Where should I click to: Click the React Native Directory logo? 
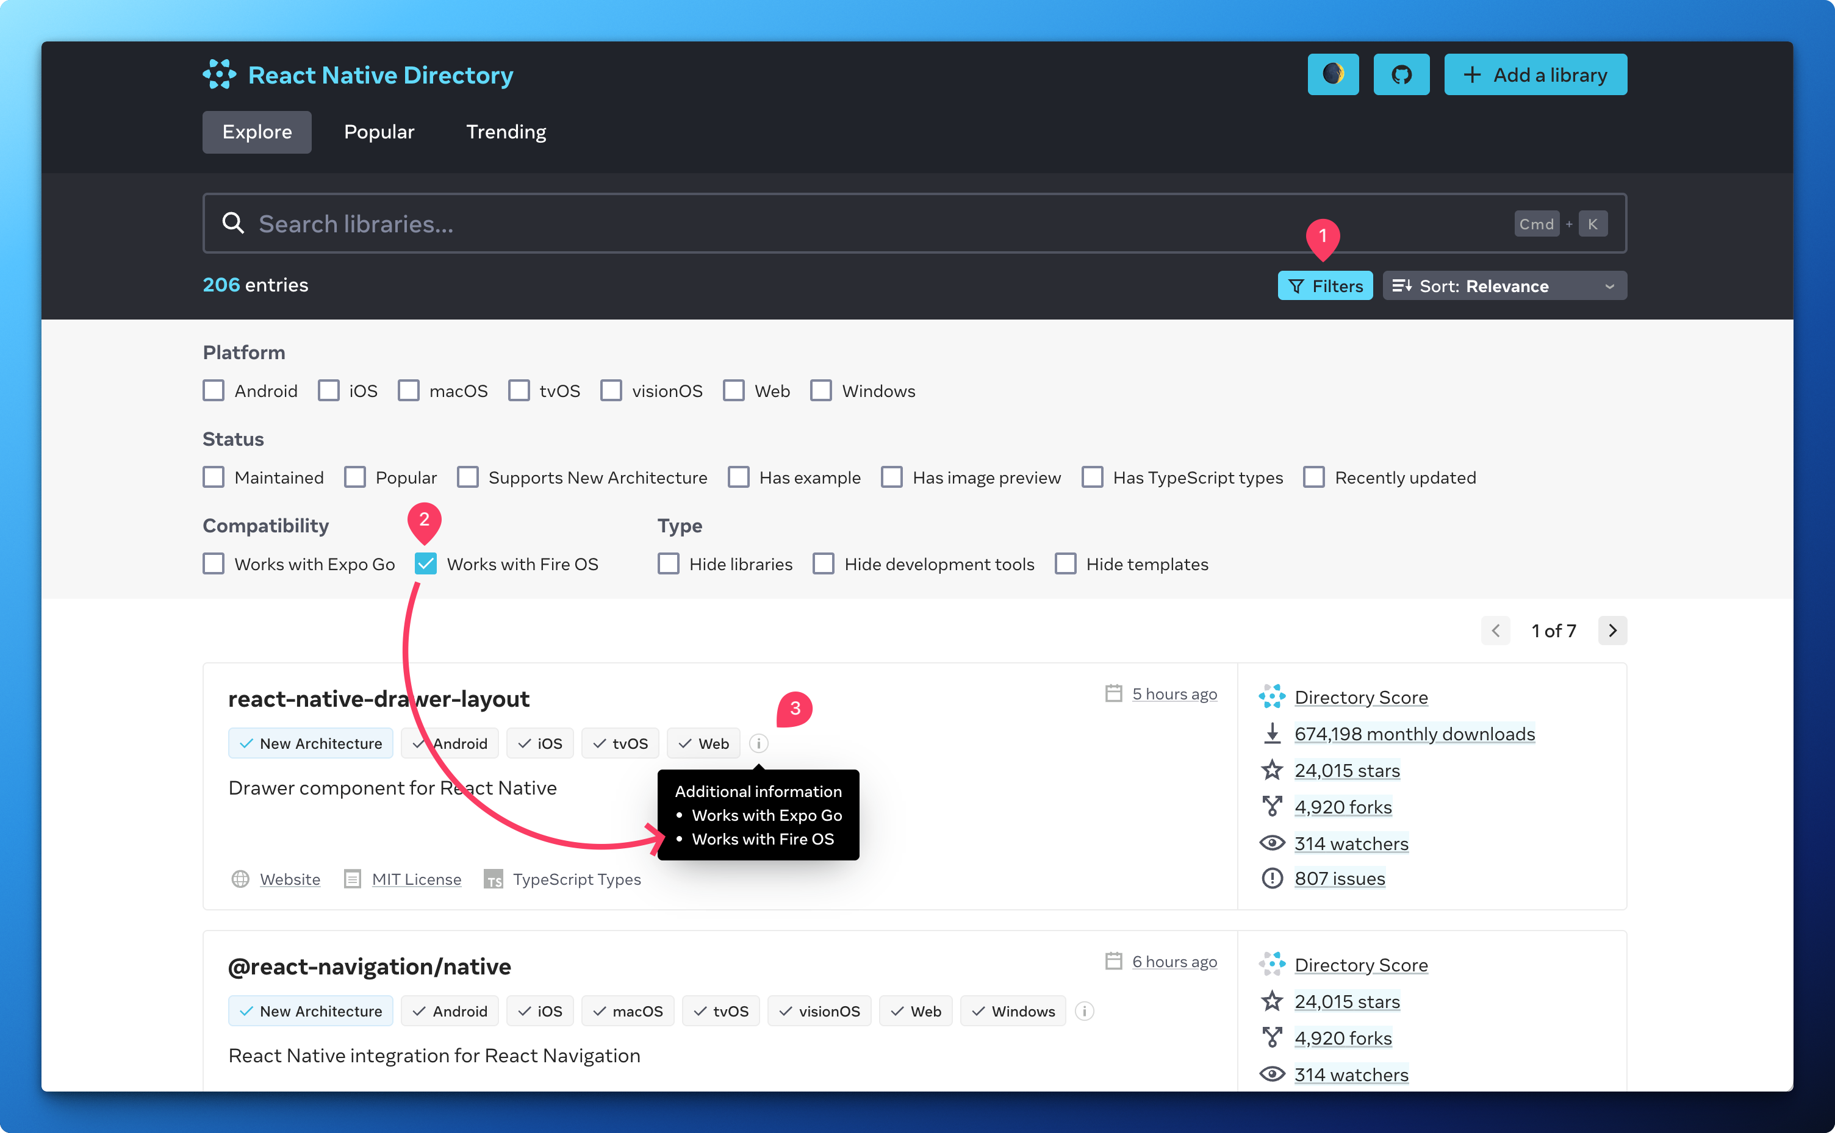pos(220,74)
